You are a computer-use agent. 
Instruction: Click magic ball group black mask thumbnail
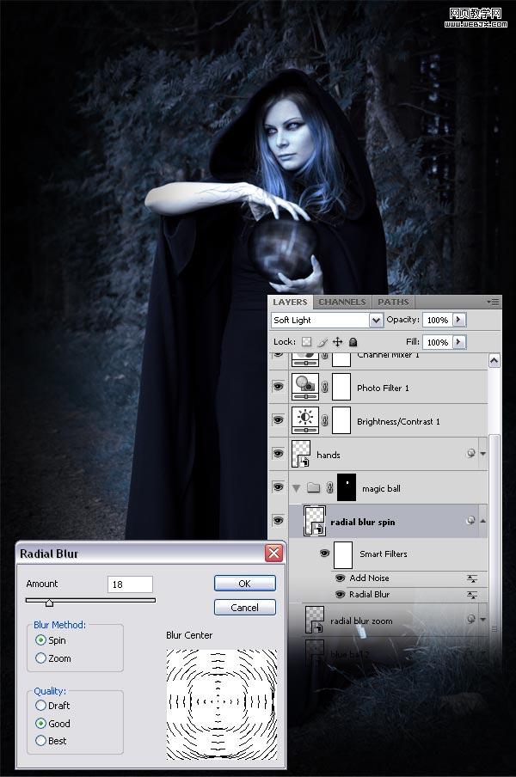[x=347, y=487]
